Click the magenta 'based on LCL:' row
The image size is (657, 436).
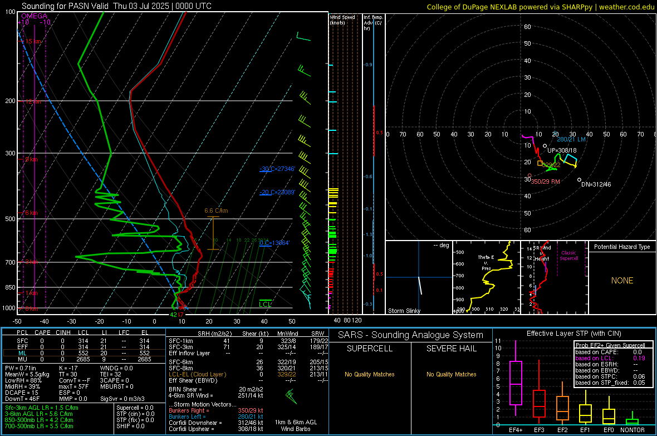tap(610, 358)
